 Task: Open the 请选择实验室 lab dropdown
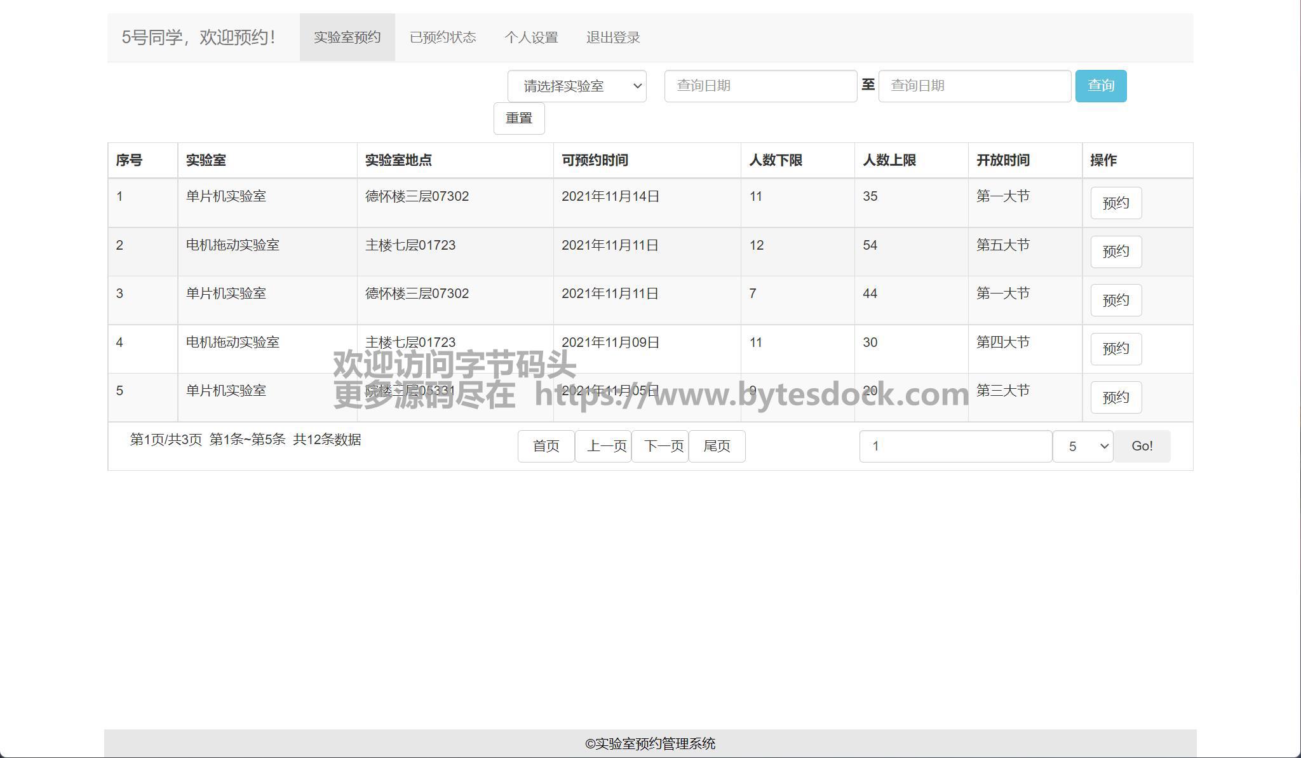pos(576,86)
